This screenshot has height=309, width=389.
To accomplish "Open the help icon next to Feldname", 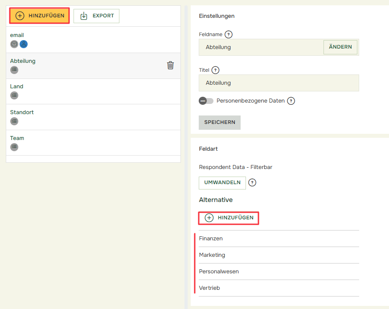I will tap(229, 34).
